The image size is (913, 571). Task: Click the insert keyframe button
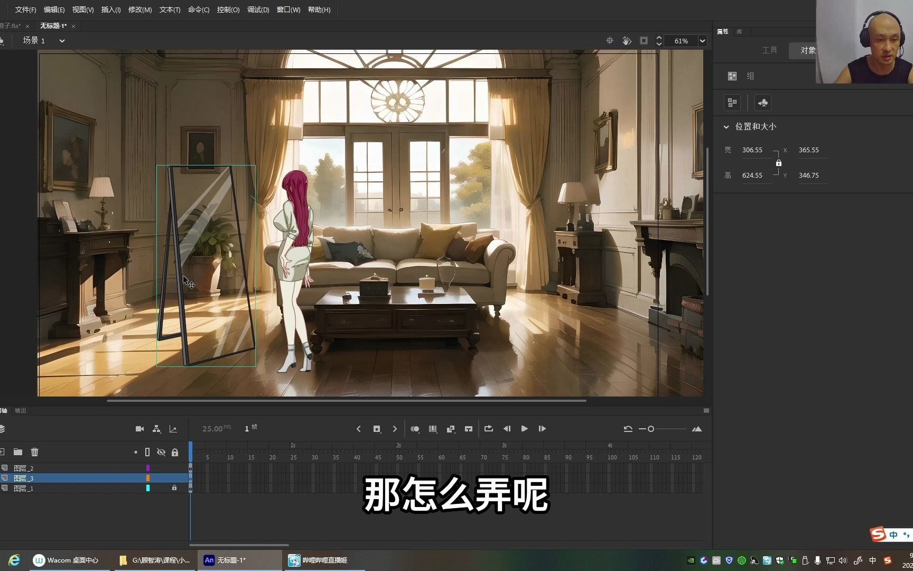click(x=377, y=429)
